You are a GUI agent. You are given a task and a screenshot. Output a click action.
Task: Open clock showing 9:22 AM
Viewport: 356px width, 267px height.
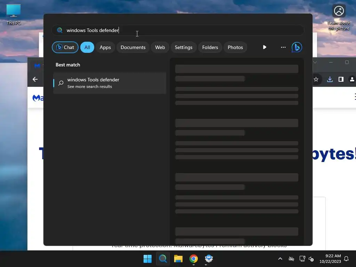pyautogui.click(x=330, y=259)
